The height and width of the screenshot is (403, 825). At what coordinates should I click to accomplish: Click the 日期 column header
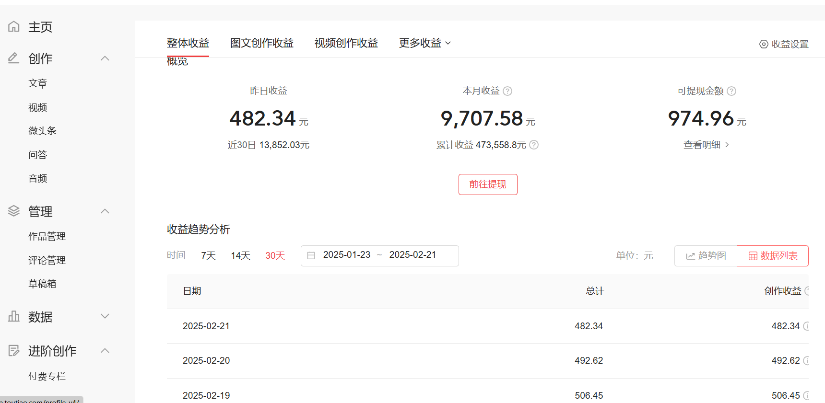[192, 291]
